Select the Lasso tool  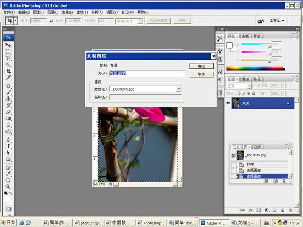pyautogui.click(x=8, y=58)
